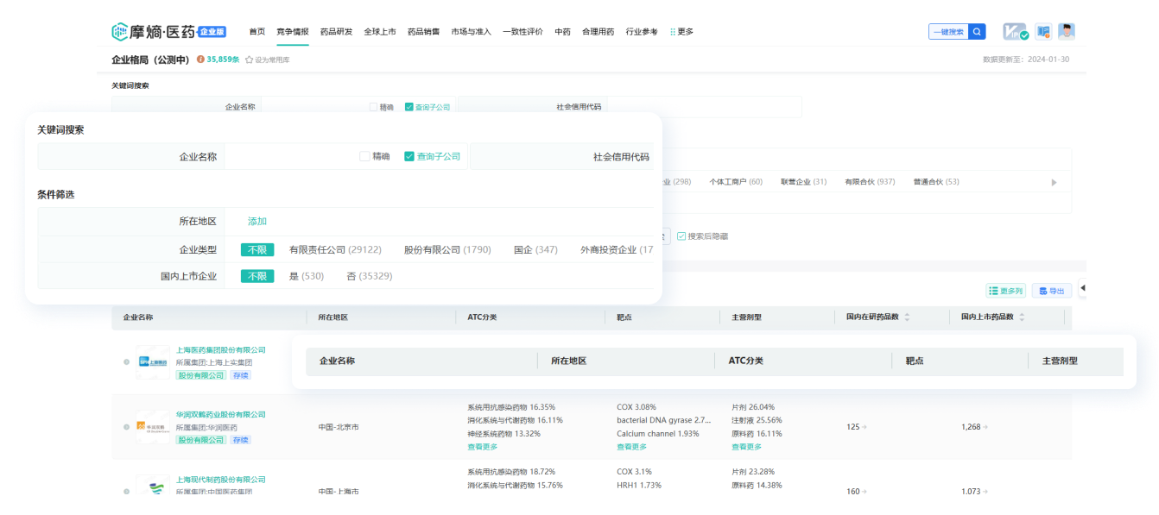Open the 行业参考 nav tab
This screenshot has width=1159, height=515.
coord(642,32)
